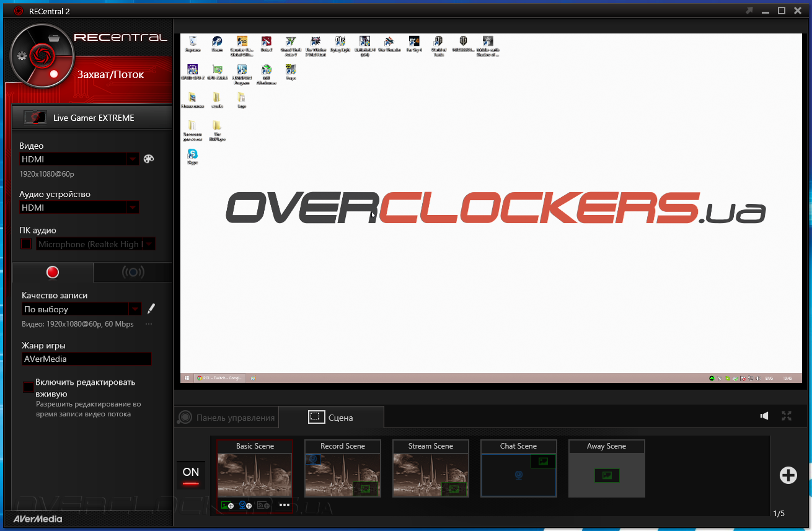
Task: Select the white capture dot on the dial
Action: (53, 74)
